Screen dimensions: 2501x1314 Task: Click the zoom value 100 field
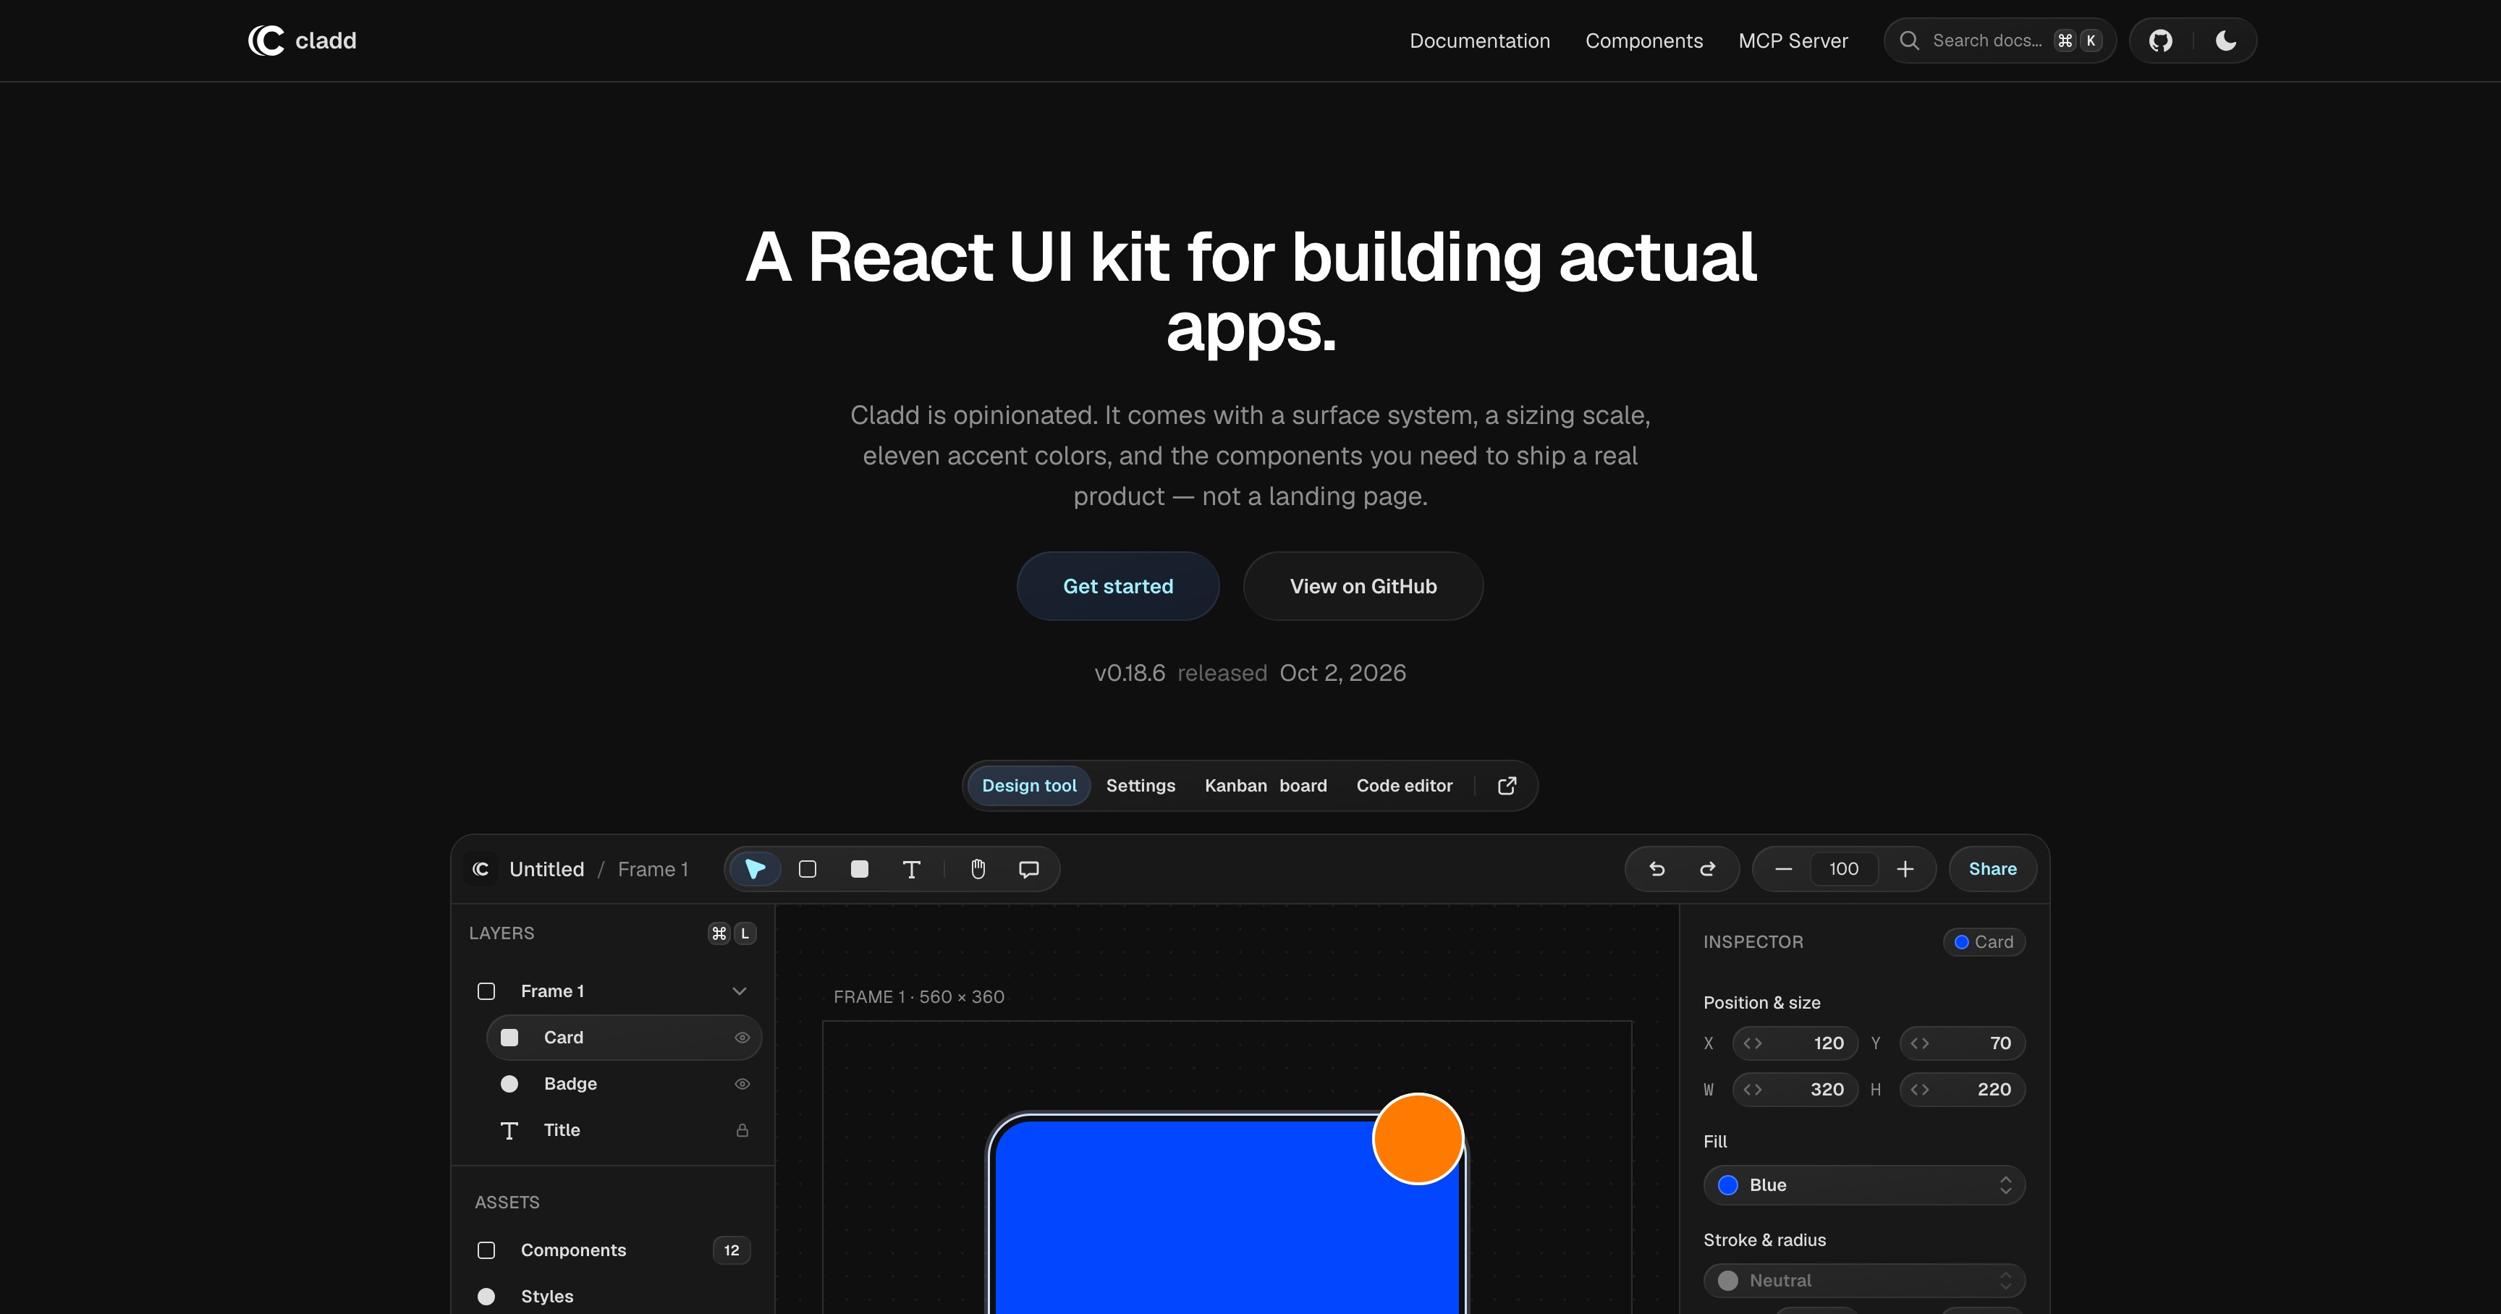pos(1844,868)
